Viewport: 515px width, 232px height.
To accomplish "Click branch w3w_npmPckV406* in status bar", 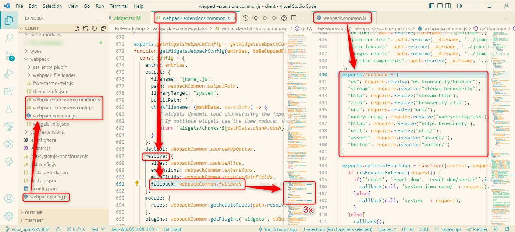I will pyautogui.click(x=28, y=229).
